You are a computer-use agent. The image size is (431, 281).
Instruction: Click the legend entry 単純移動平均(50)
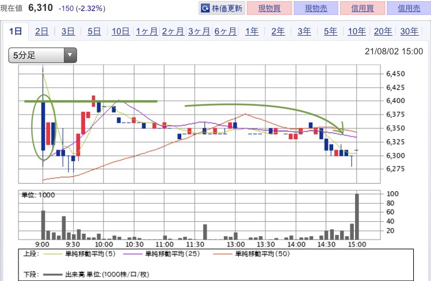pyautogui.click(x=262, y=254)
